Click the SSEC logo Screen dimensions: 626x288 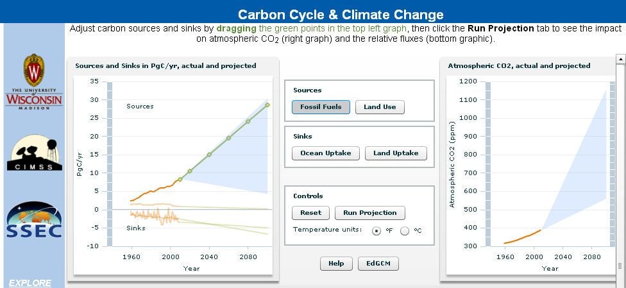pos(35,219)
